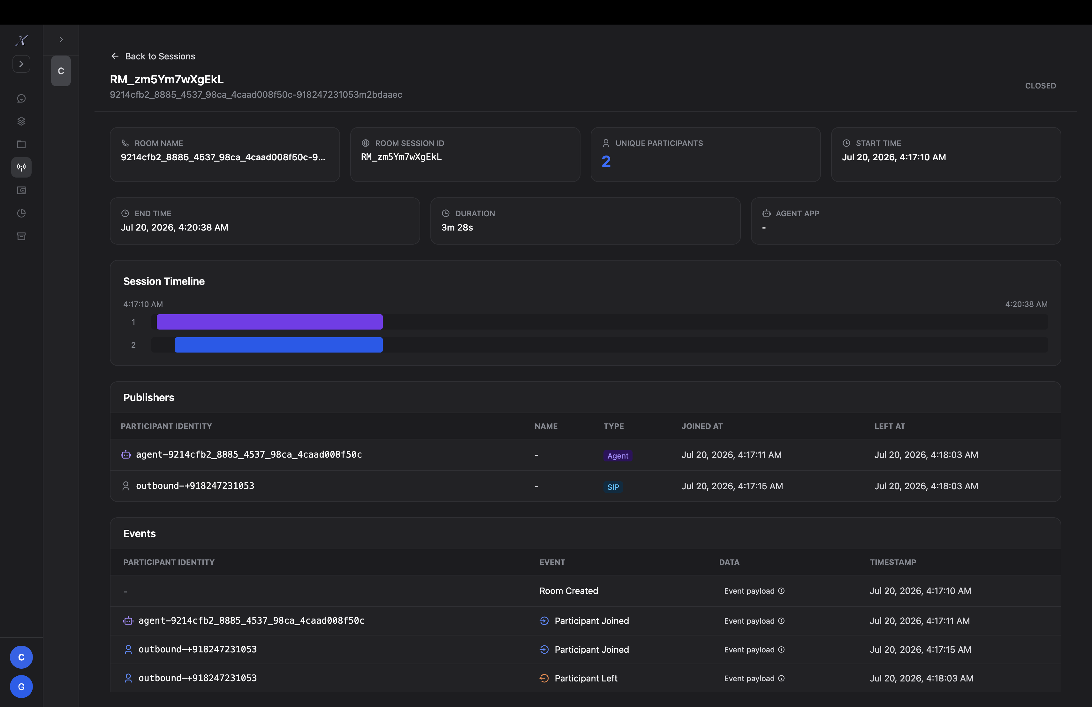Open the stacked layers sidebar icon

pos(21,121)
